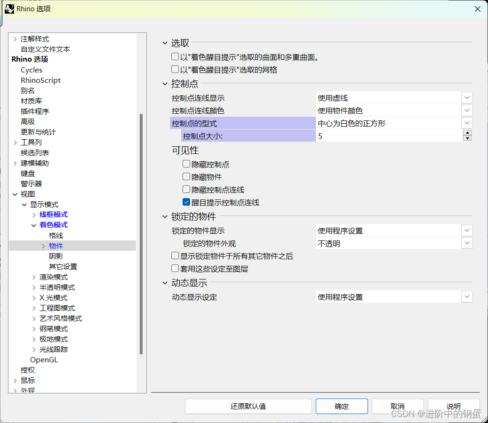488x423 pixels.
Task: Select 键盘 in options tree
Action: pyautogui.click(x=28, y=173)
